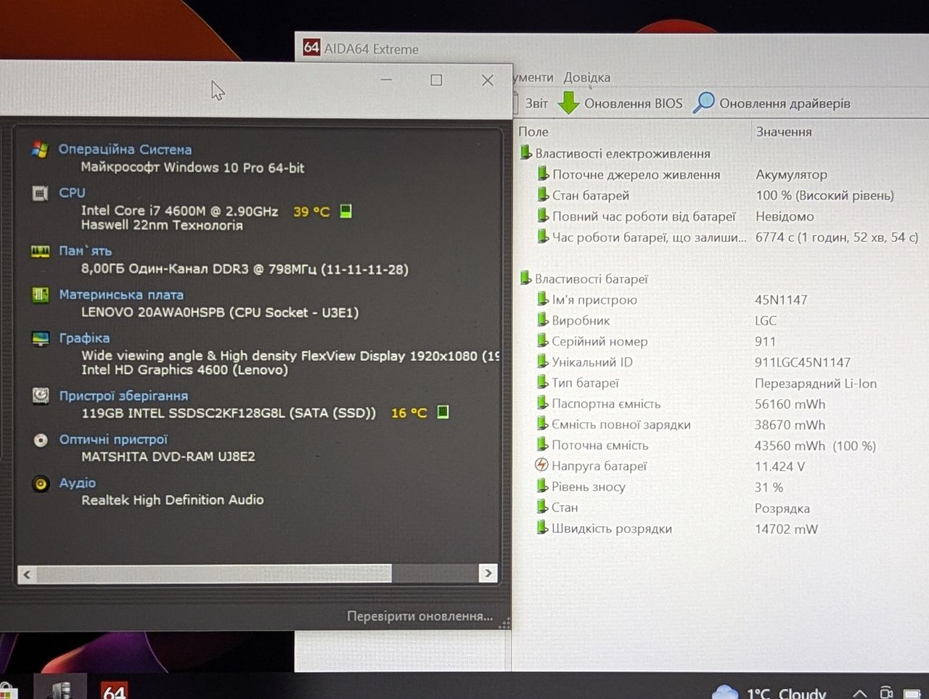929x699 pixels.
Task: Click the AIDA64 Extreme title bar logo
Action: tap(311, 48)
